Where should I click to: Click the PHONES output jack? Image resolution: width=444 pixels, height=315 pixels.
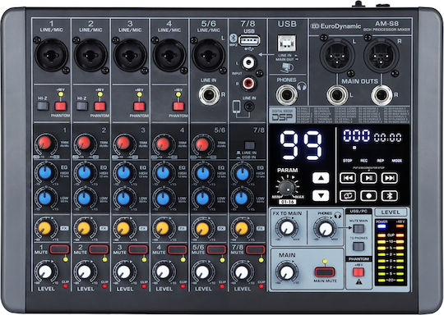click(287, 95)
